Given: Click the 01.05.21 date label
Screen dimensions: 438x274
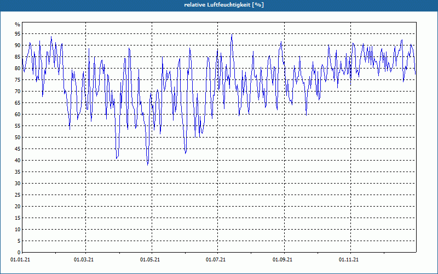Looking at the screenshot, I should coord(151,259).
